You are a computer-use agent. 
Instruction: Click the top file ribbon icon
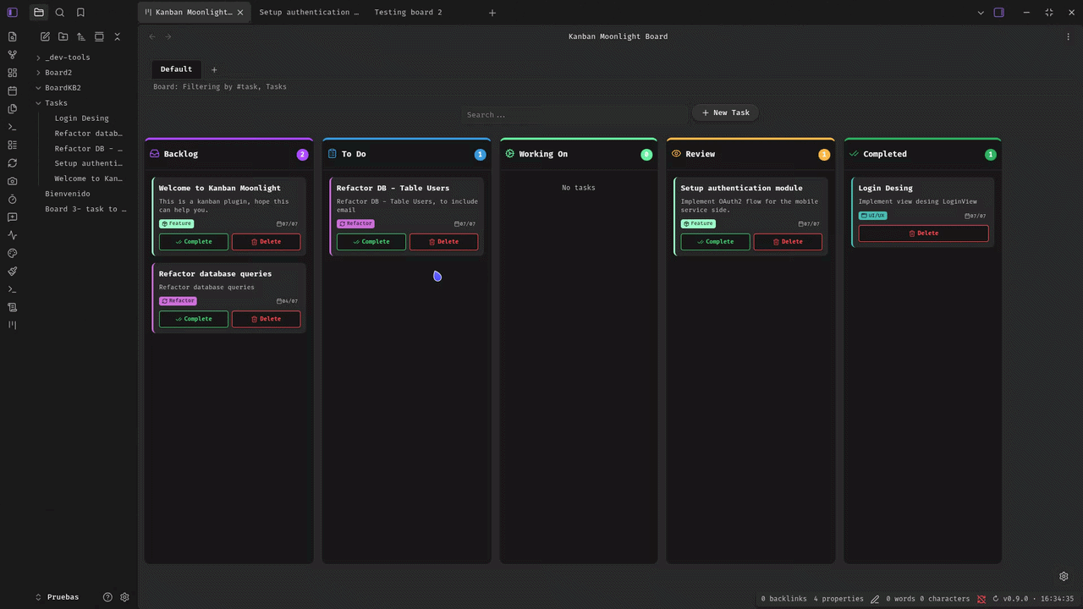pyautogui.click(x=12, y=37)
